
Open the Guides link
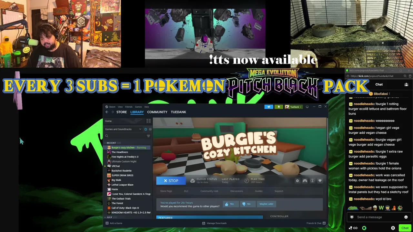[x=259, y=191]
